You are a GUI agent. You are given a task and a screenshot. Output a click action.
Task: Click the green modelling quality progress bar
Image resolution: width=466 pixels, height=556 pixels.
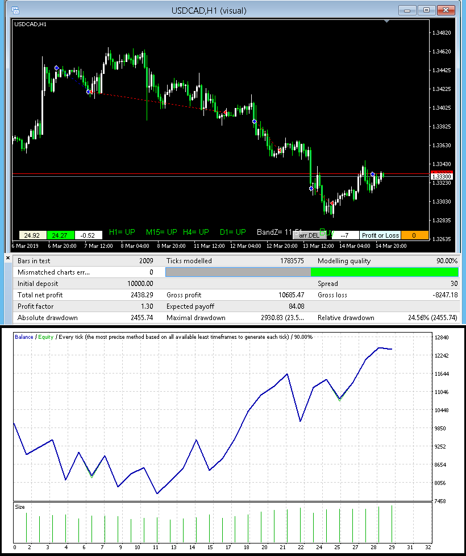click(x=385, y=272)
